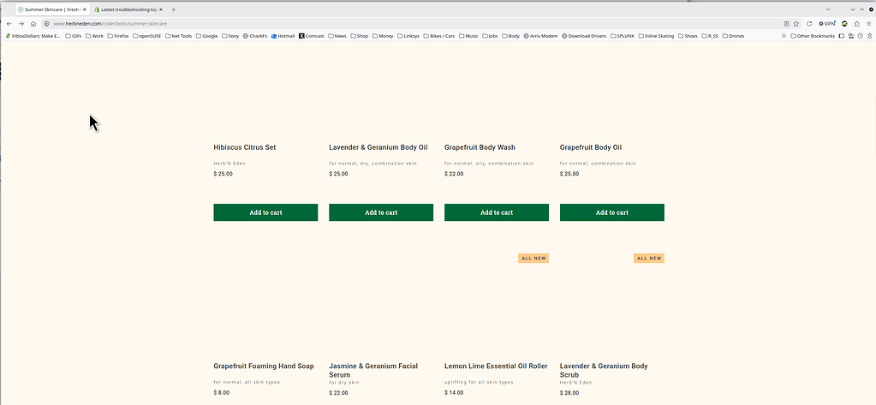This screenshot has height=405, width=876.
Task: Bookmark this page with the star icon
Action: pos(796,24)
